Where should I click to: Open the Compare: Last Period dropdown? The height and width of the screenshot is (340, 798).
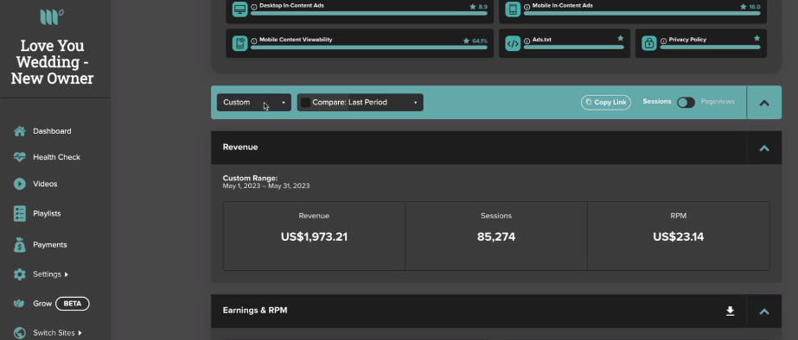pyautogui.click(x=361, y=103)
